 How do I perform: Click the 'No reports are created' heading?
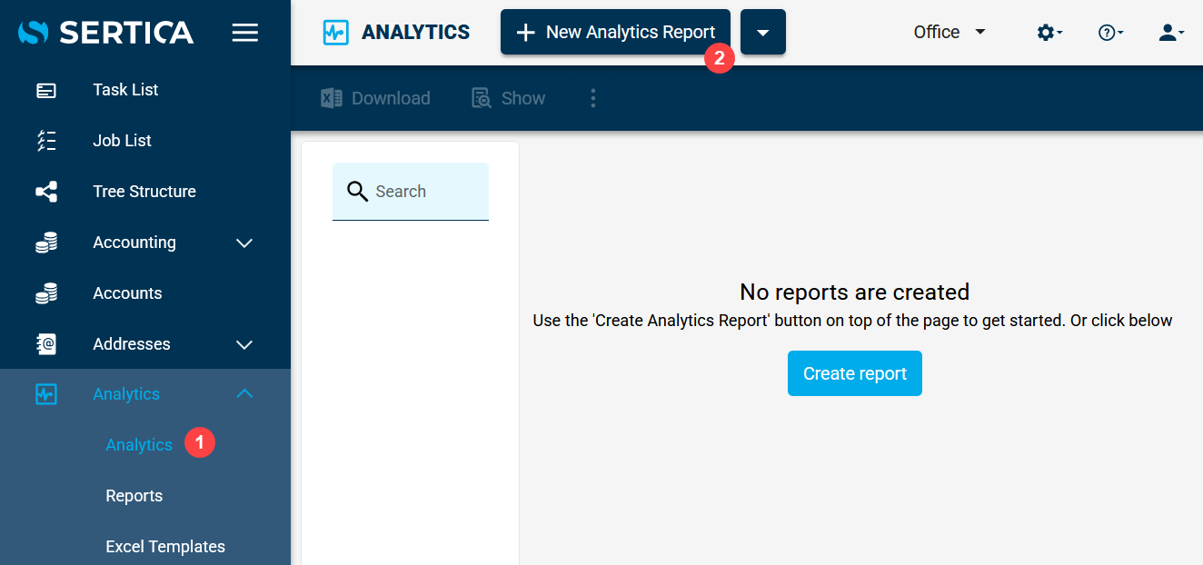coord(855,292)
